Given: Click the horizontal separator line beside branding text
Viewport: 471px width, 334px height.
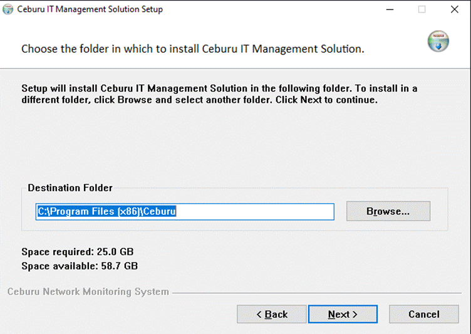Looking at the screenshot, I should coord(316,293).
